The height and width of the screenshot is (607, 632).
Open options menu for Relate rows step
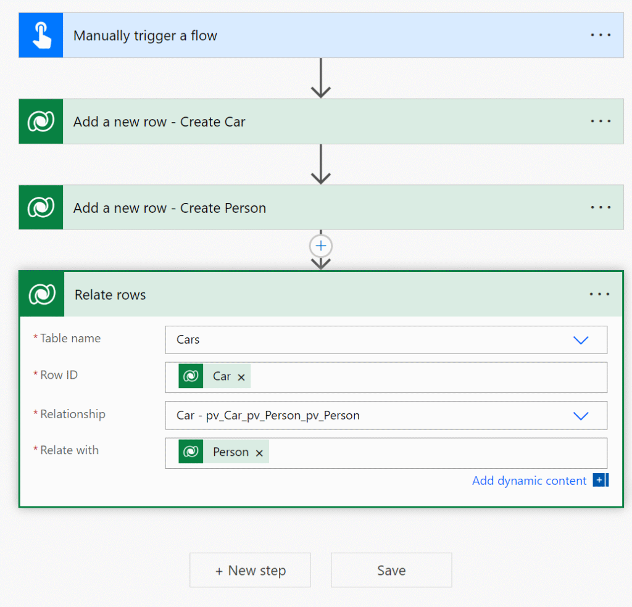(x=599, y=294)
